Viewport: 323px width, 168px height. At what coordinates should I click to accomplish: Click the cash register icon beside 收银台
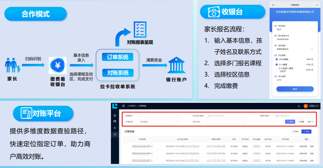(x=214, y=12)
